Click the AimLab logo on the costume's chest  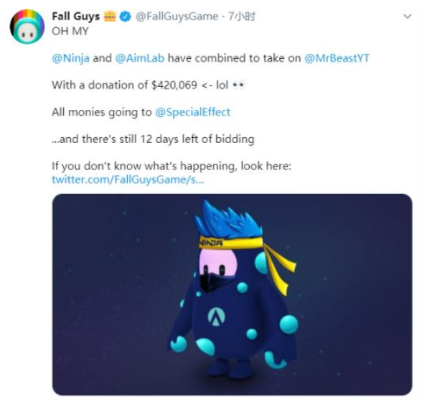point(217,317)
